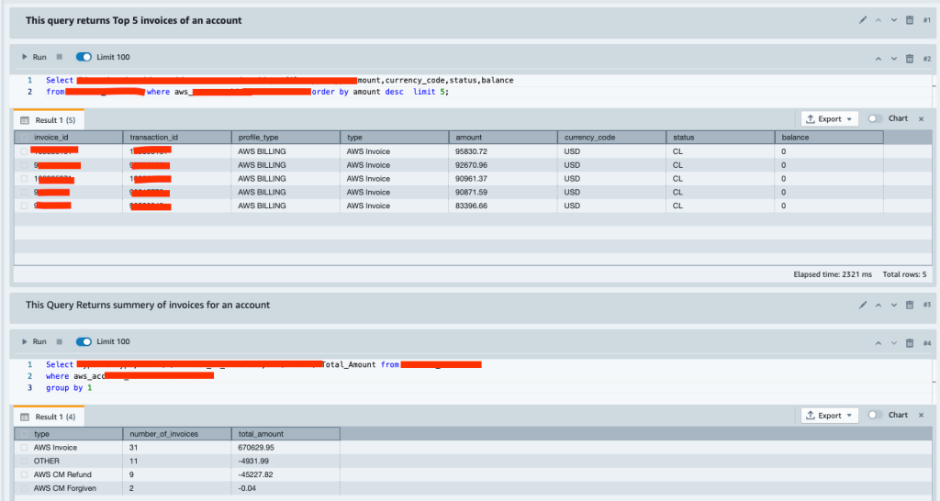Click the invoice_id column header
Image resolution: width=940 pixels, height=501 pixels.
pyautogui.click(x=69, y=138)
